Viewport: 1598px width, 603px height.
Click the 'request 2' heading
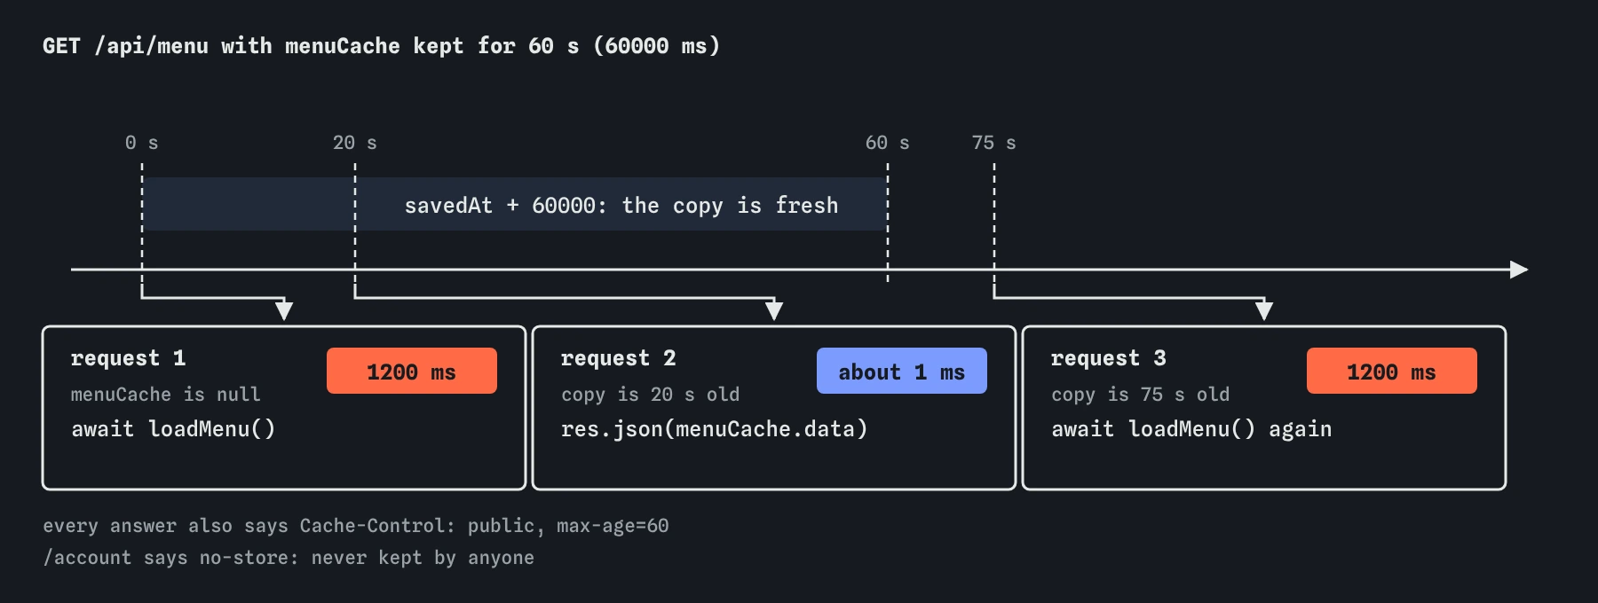[x=619, y=358]
